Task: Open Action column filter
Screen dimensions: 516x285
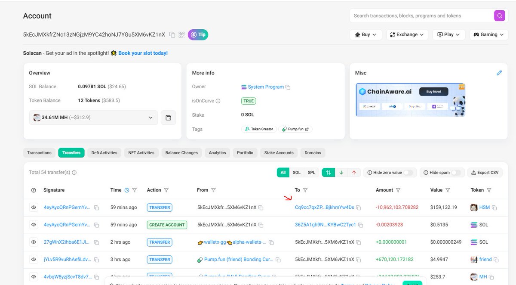Action: point(166,190)
